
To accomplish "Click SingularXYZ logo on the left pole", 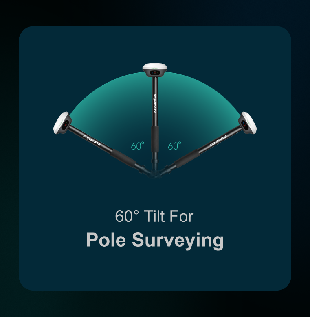I will [x=92, y=140].
